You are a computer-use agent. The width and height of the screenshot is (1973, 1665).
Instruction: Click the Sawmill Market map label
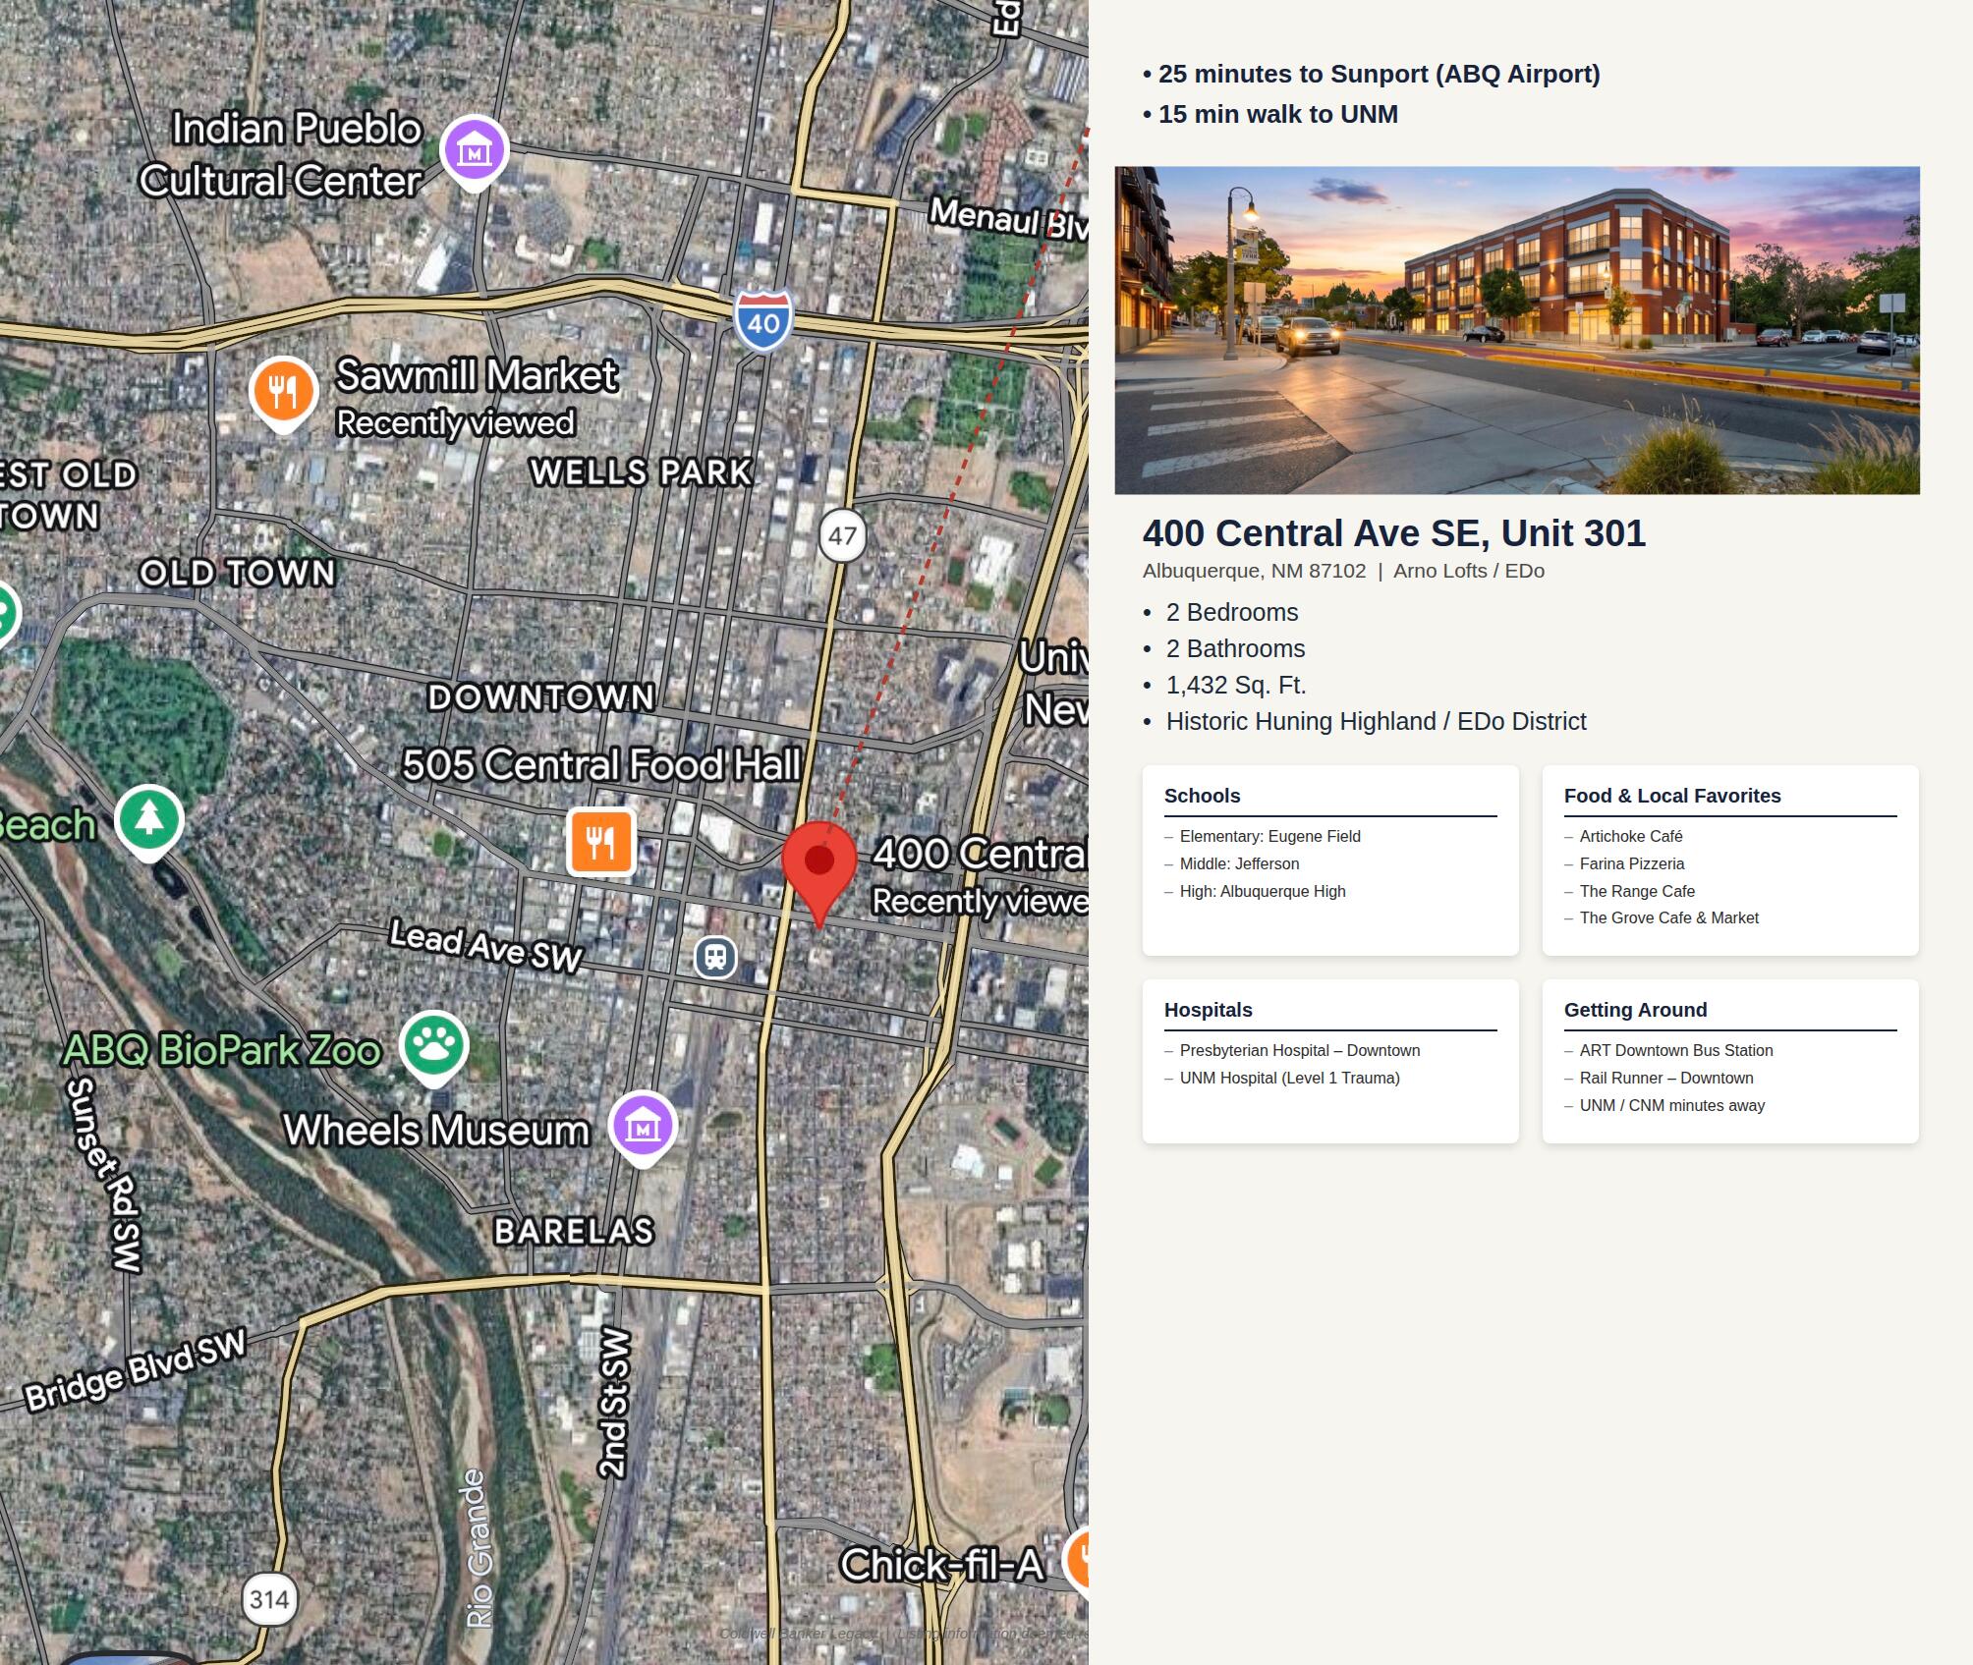pos(477,375)
